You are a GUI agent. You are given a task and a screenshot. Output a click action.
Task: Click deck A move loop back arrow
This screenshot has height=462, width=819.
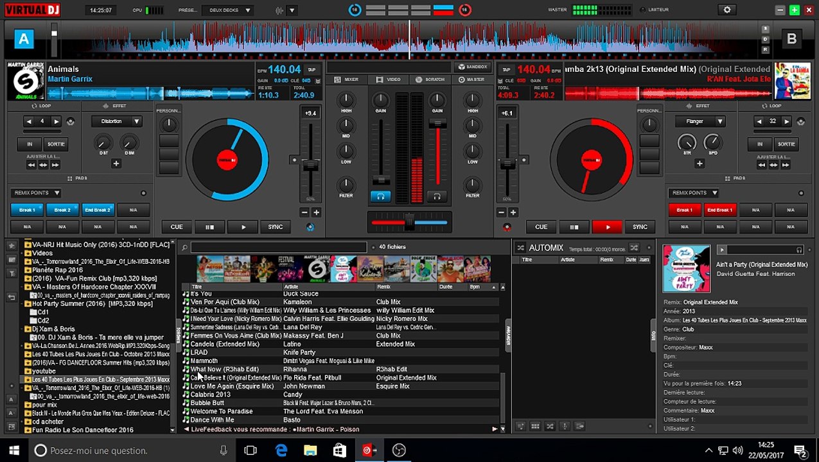[x=31, y=165]
